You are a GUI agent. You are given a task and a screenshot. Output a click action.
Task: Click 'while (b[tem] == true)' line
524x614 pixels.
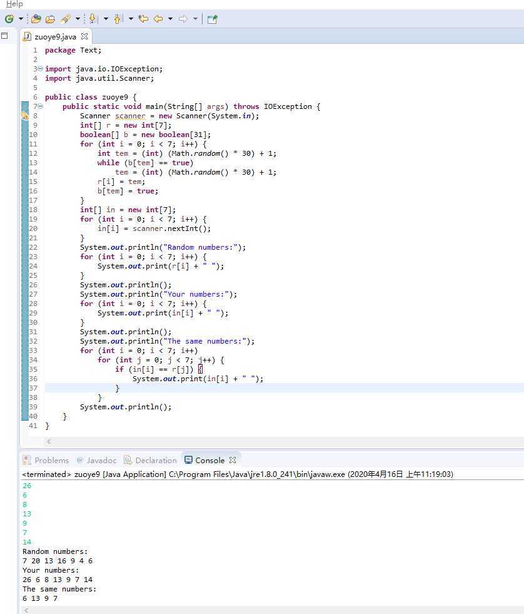click(145, 163)
